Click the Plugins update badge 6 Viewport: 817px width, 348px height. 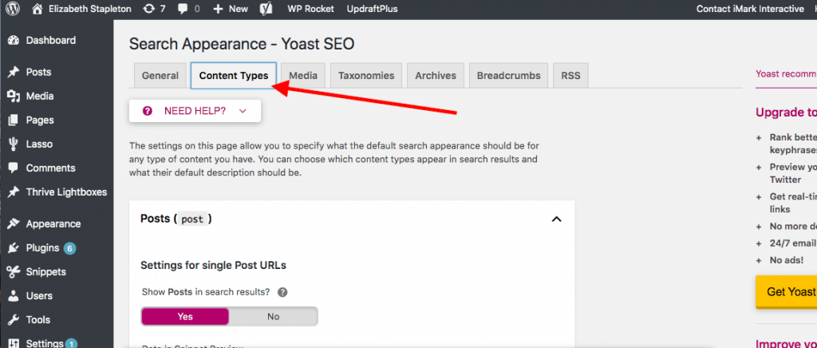click(70, 248)
